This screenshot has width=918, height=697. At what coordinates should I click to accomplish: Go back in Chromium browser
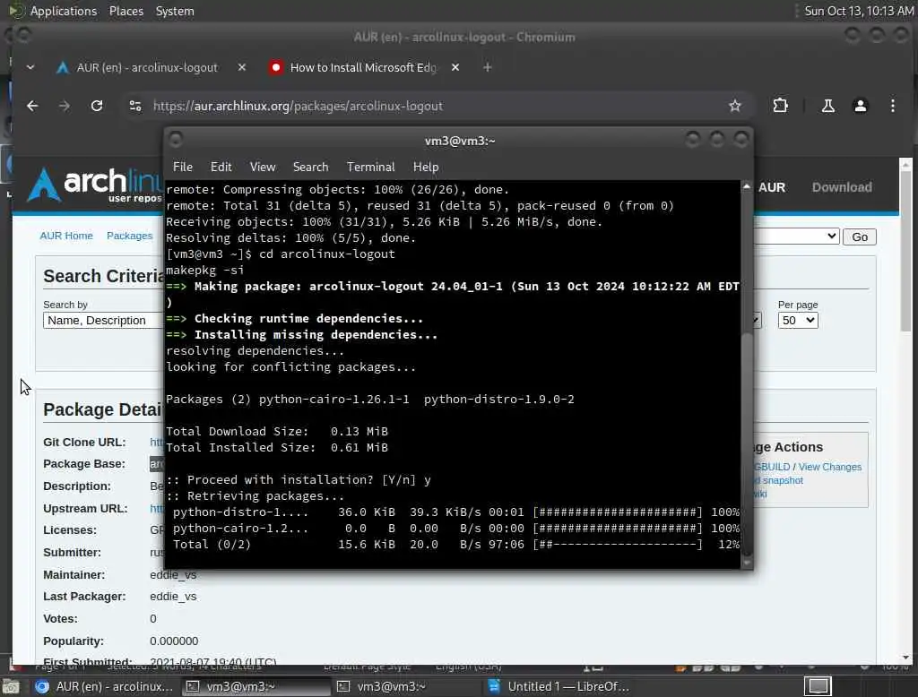pyautogui.click(x=32, y=106)
